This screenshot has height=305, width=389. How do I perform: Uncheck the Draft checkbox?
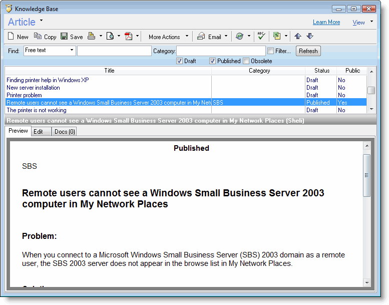pyautogui.click(x=180, y=61)
